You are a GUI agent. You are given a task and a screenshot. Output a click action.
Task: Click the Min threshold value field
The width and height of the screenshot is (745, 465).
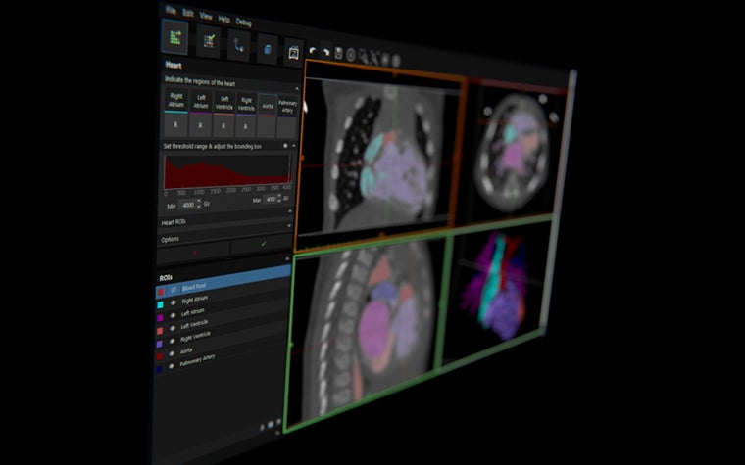(x=188, y=205)
